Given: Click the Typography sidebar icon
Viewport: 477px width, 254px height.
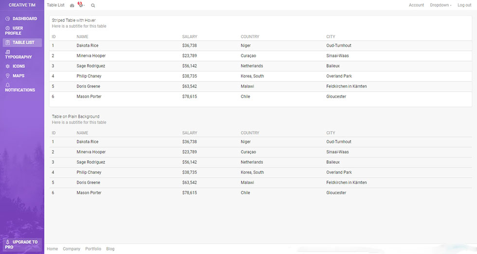Looking at the screenshot, I should coord(8,52).
